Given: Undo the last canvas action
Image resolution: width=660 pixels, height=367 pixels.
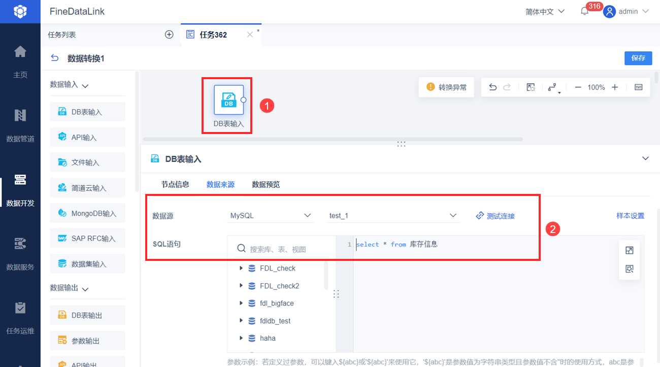Looking at the screenshot, I should [492, 87].
